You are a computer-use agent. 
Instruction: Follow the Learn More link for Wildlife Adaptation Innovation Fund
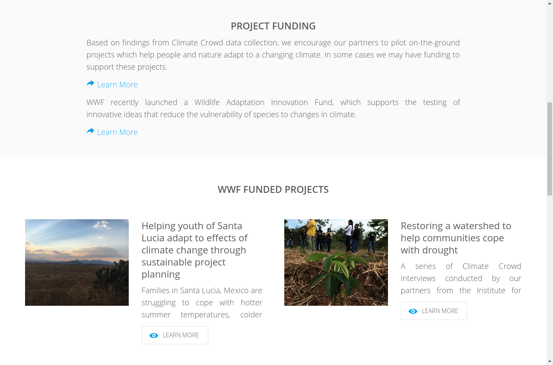click(118, 132)
